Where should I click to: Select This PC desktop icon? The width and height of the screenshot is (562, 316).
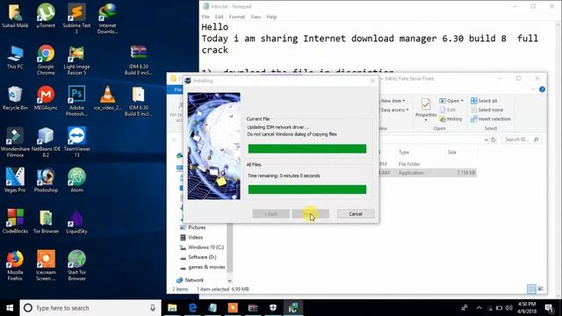15,57
